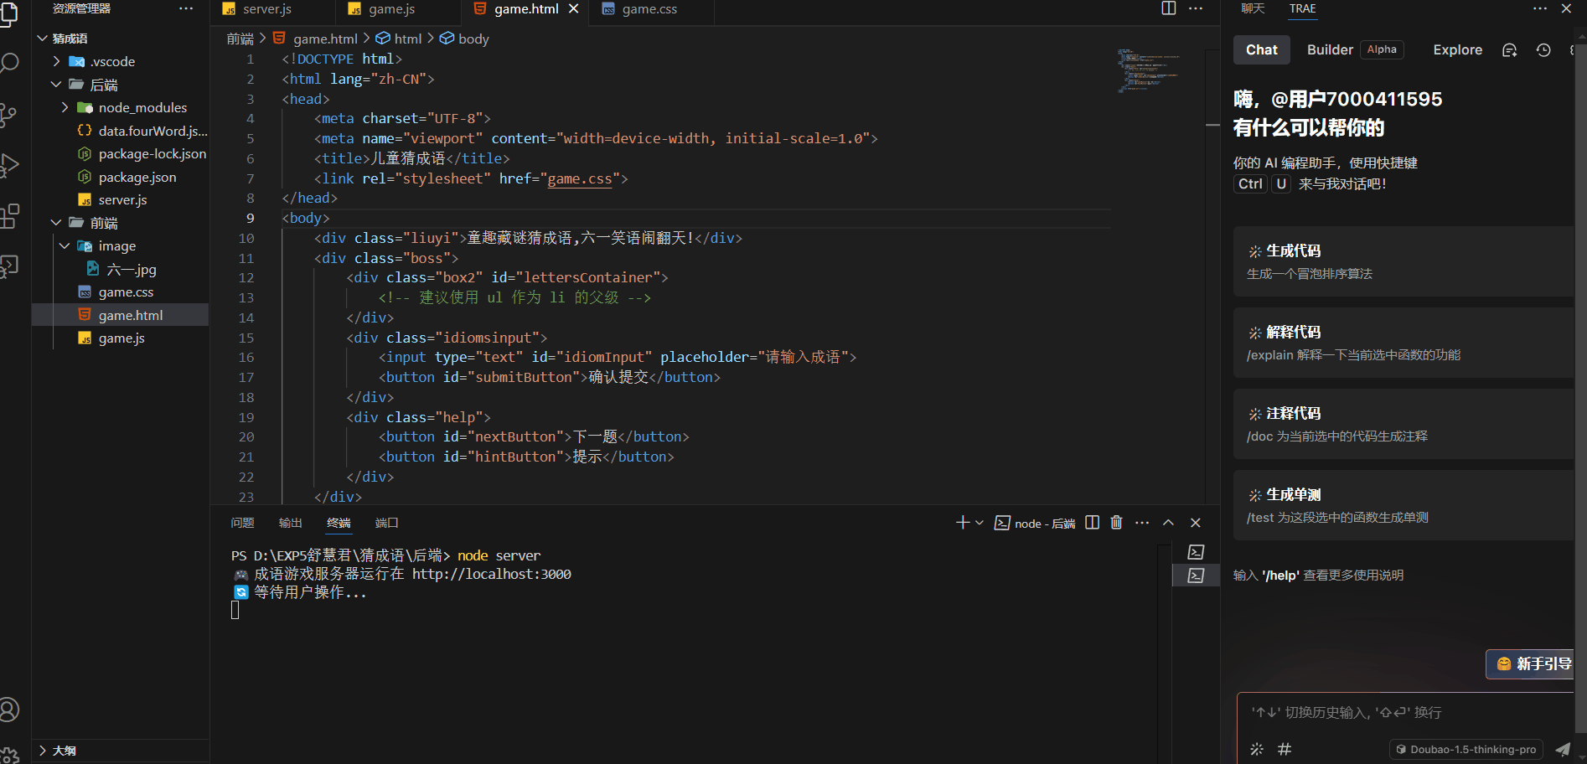The image size is (1587, 764).
Task: Select the second terminal instance icon
Action: point(1196,576)
